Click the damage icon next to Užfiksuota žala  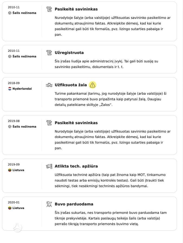coord(49,85)
